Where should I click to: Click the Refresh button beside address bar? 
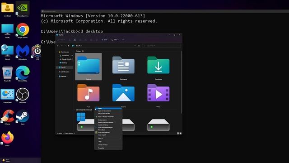click(139, 46)
